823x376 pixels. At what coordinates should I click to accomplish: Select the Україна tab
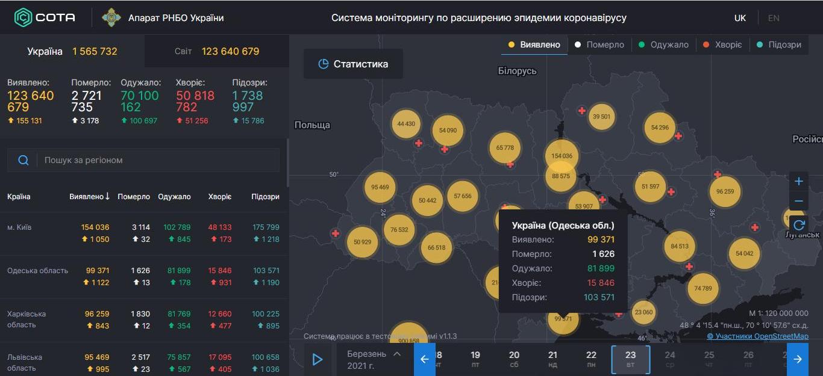tap(72, 51)
